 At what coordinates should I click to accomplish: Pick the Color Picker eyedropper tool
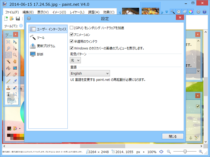15,81
